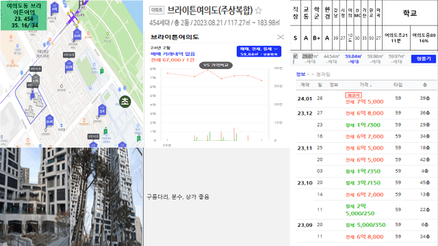The height and width of the screenshot is (246, 438).
Task: Click the 28.8억 apartment price marker
Action: (77, 35)
